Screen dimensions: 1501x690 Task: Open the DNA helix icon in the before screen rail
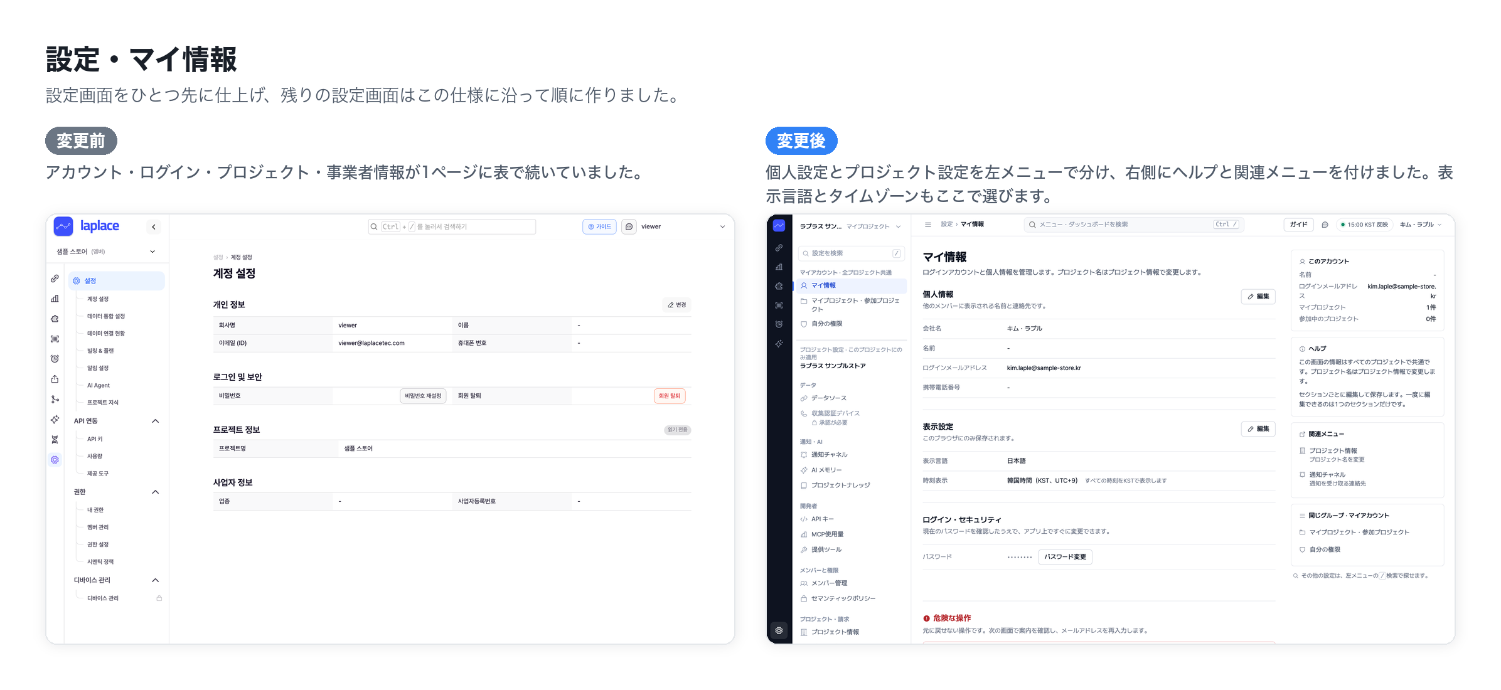[55, 440]
